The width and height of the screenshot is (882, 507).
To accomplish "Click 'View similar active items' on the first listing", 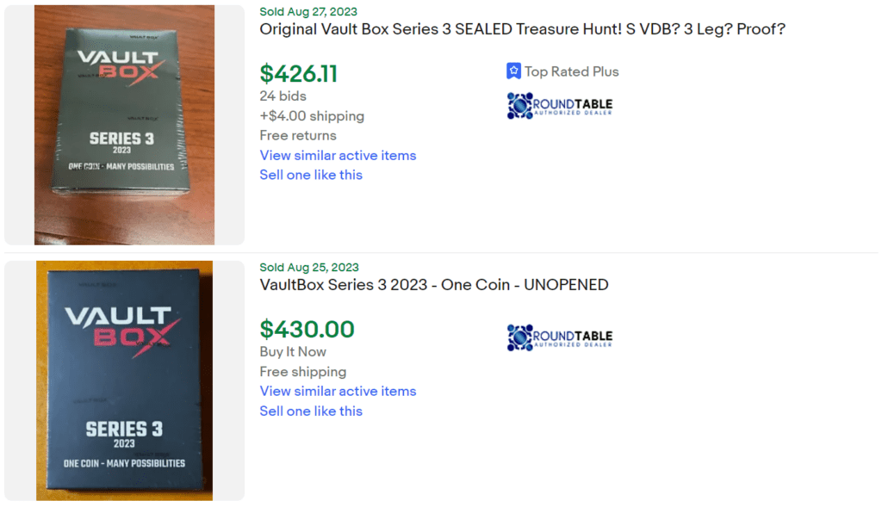I will [338, 155].
